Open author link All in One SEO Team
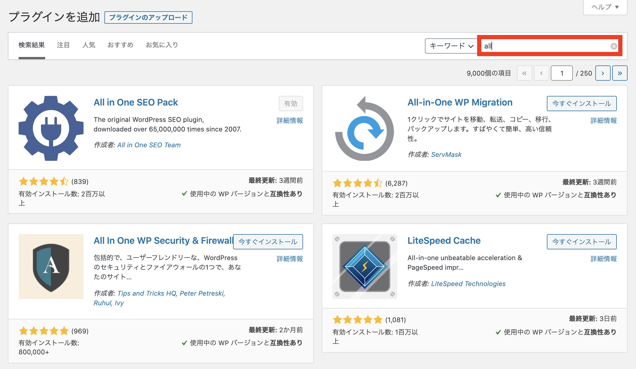Image resolution: width=636 pixels, height=369 pixels. tap(149, 145)
